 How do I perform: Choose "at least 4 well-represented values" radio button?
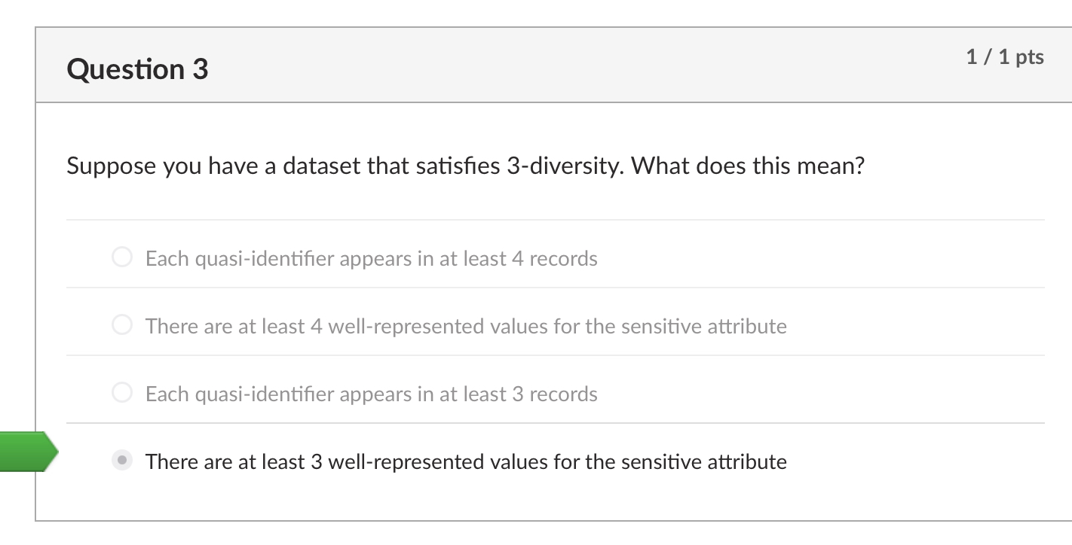[x=121, y=324]
